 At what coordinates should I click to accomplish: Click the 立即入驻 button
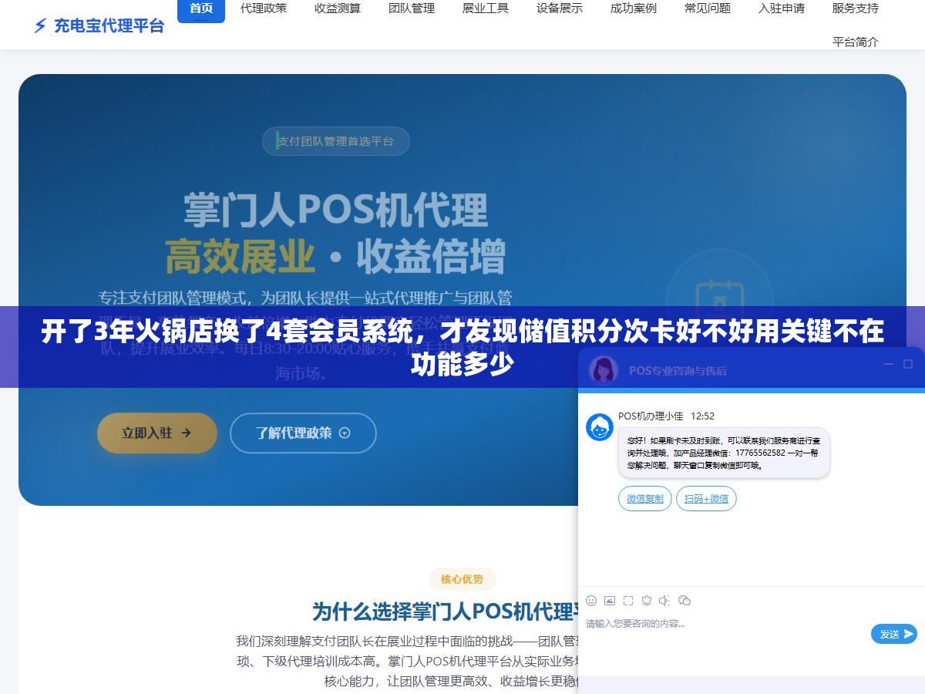[156, 433]
